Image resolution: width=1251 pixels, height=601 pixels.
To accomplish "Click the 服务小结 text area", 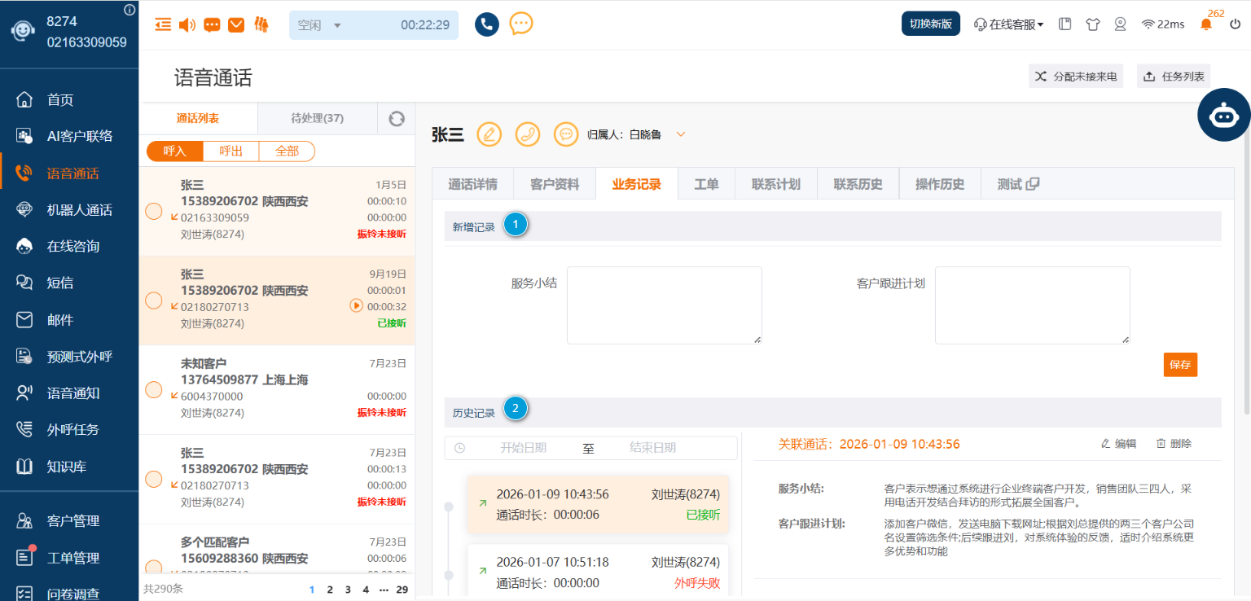I will pyautogui.click(x=664, y=305).
